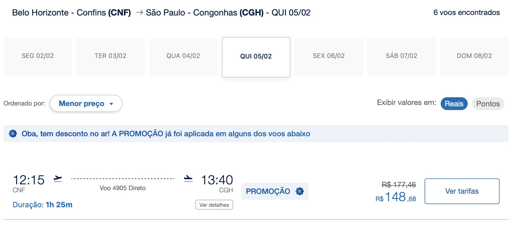This screenshot has width=510, height=226.
Task: Pick the SÁB 07/02 date tab
Action: (402, 56)
